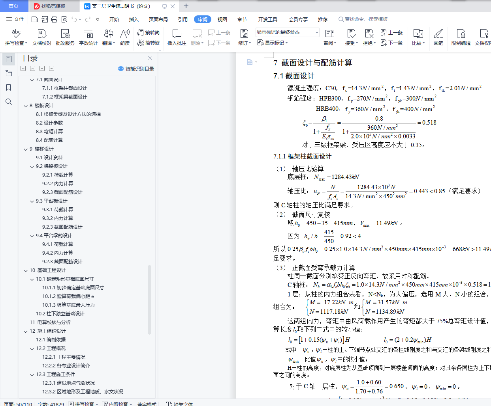
Task: Open 批改服务 correction service
Action: click(x=65, y=37)
